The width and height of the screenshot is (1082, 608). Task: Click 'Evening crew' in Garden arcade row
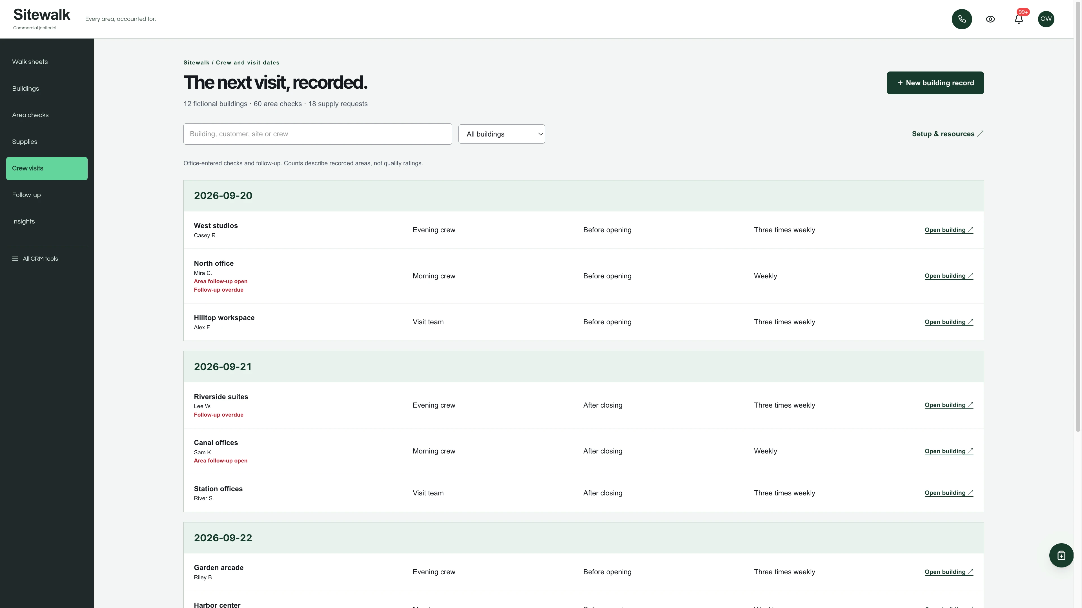[x=434, y=572]
